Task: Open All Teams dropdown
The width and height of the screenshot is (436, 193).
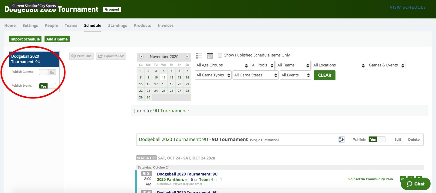Action: coord(293,65)
